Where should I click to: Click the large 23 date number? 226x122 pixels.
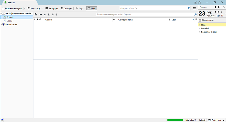[202, 14]
